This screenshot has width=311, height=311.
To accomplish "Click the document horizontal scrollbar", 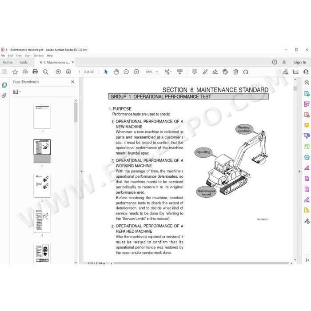I will tap(201, 263).
